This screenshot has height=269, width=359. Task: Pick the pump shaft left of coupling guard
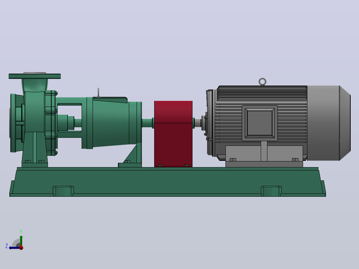[148, 123]
